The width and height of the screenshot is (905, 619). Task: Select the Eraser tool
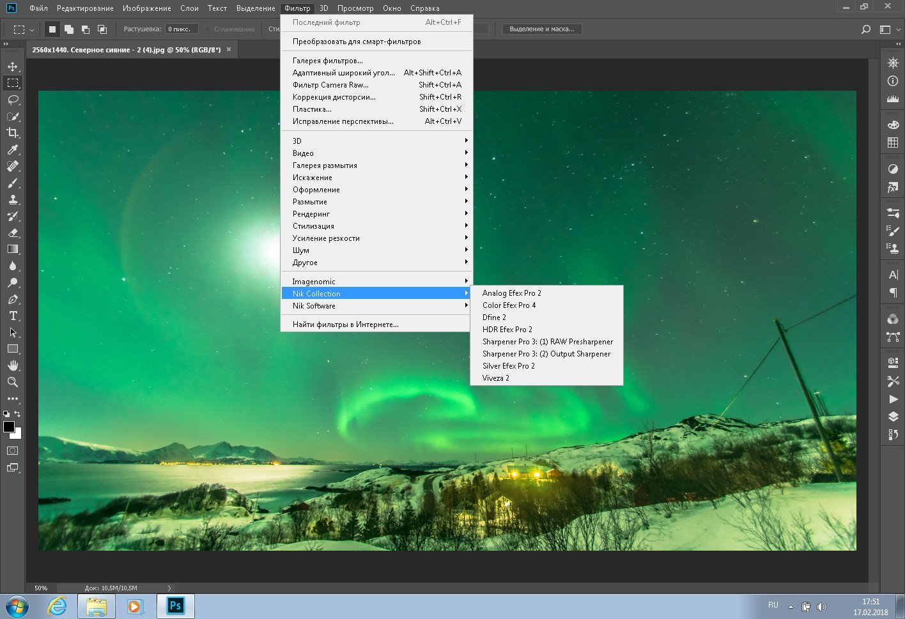pyautogui.click(x=13, y=233)
